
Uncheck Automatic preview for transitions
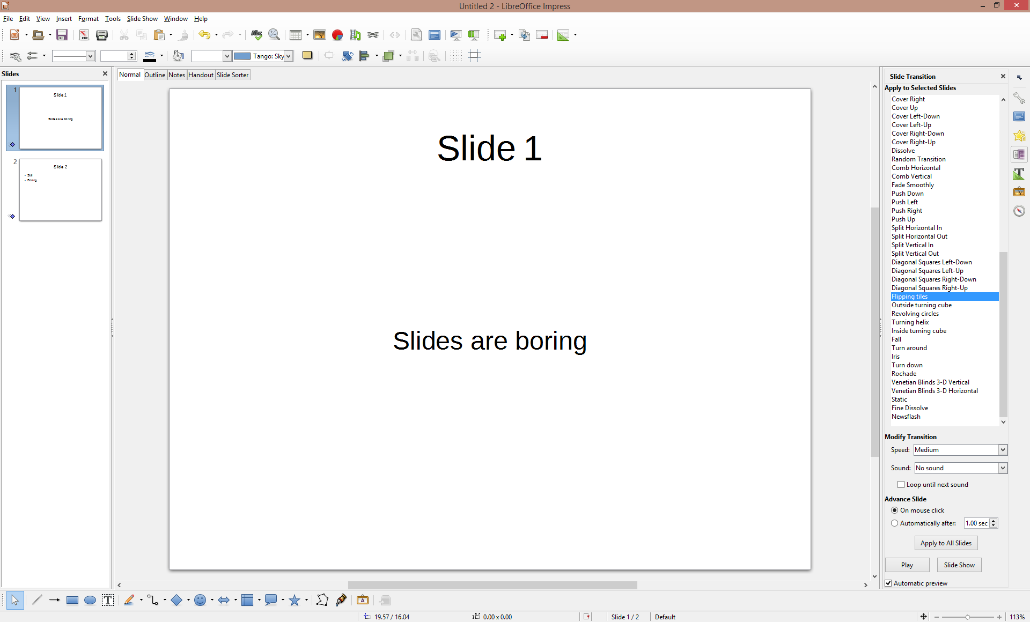tap(889, 583)
